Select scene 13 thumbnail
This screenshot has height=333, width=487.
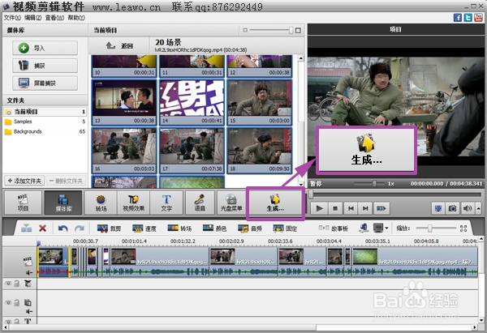pyautogui.click(x=124, y=102)
